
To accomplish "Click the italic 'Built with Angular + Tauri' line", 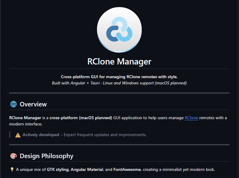I will tap(119, 83).
